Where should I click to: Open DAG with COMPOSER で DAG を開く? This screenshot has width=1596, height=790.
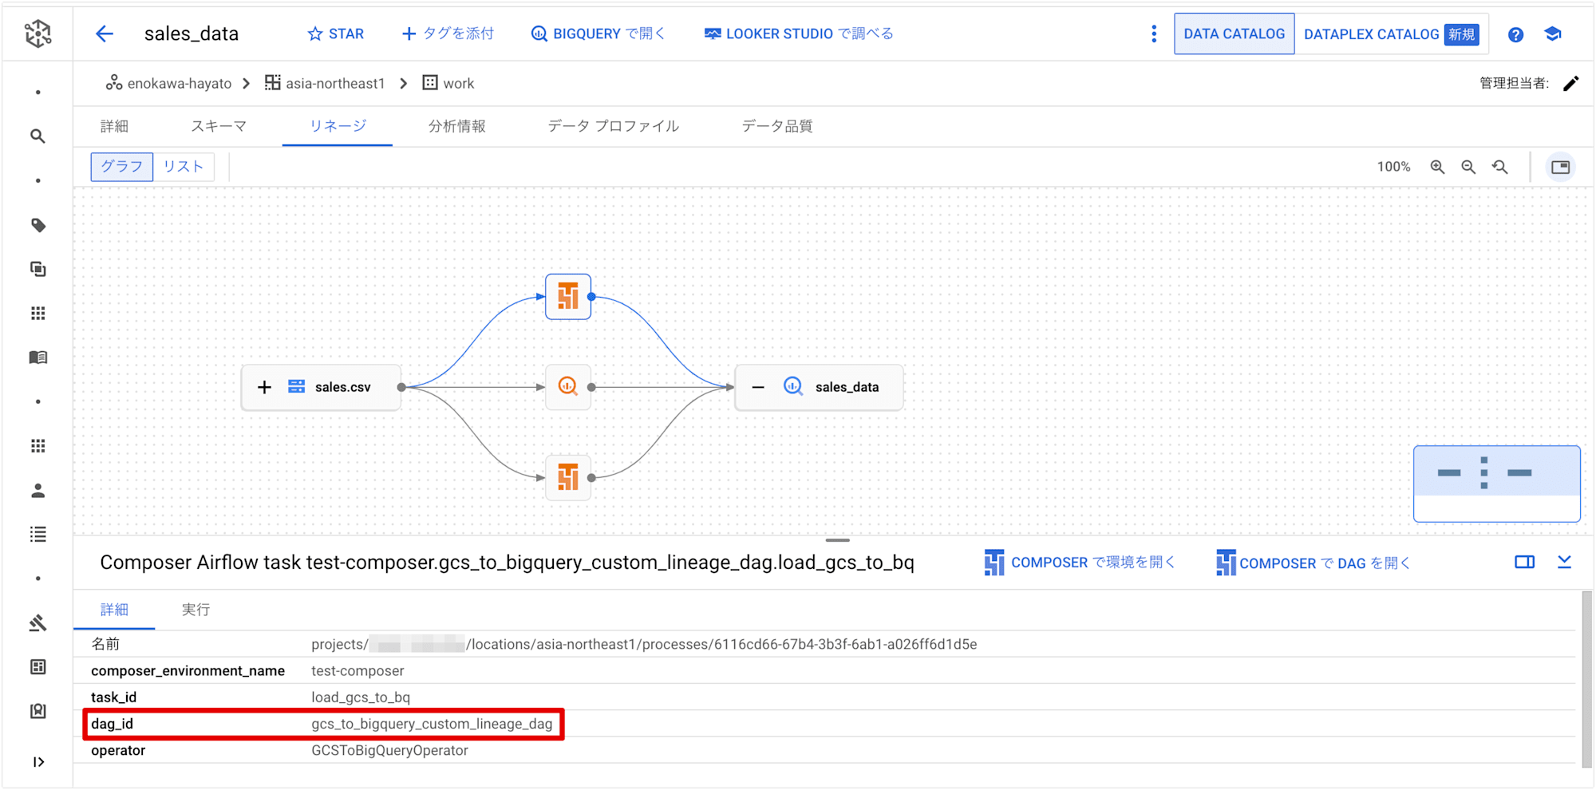(x=1313, y=563)
